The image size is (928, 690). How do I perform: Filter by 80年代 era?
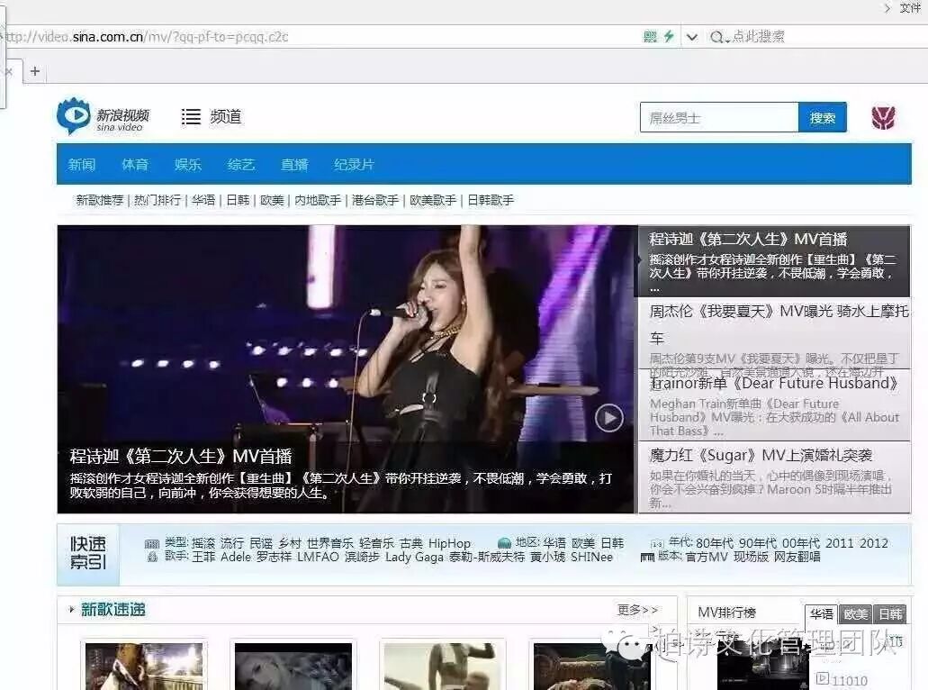(x=715, y=543)
